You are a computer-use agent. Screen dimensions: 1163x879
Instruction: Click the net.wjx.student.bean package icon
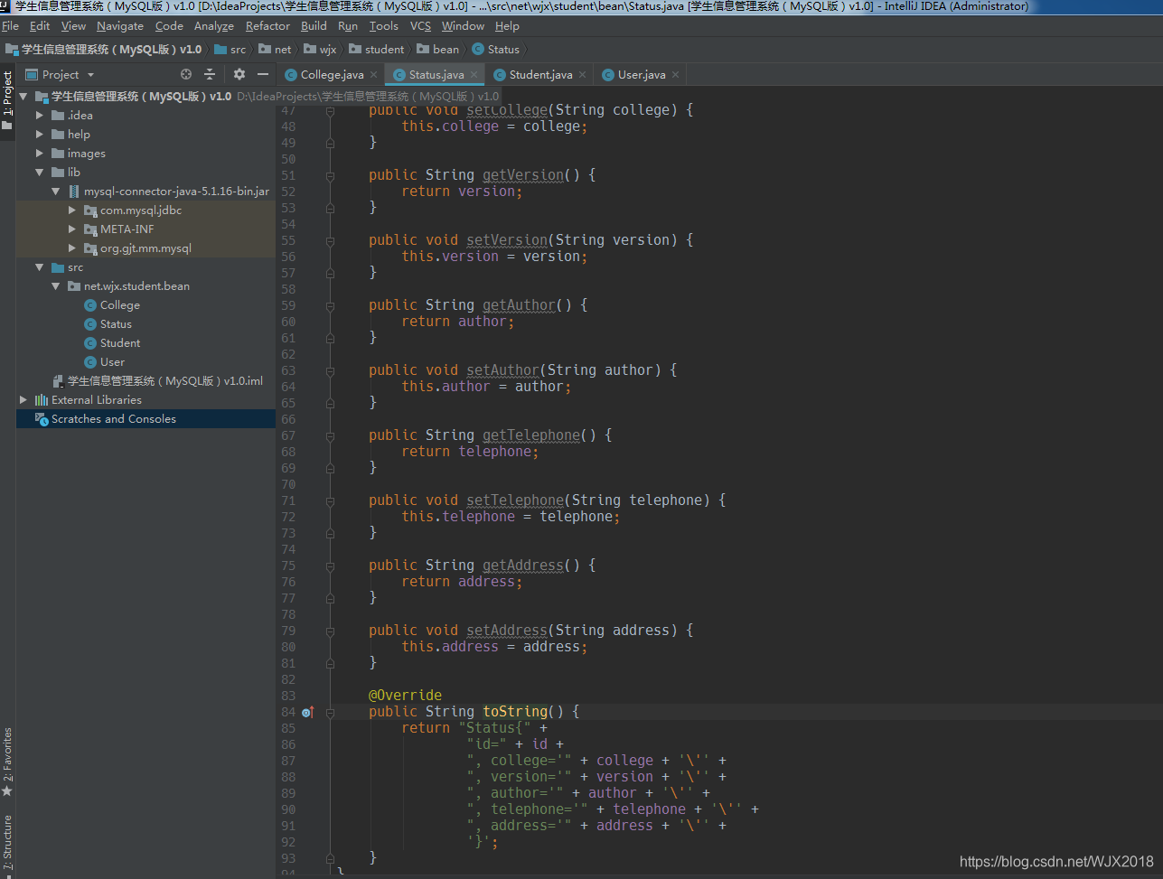[x=74, y=286]
